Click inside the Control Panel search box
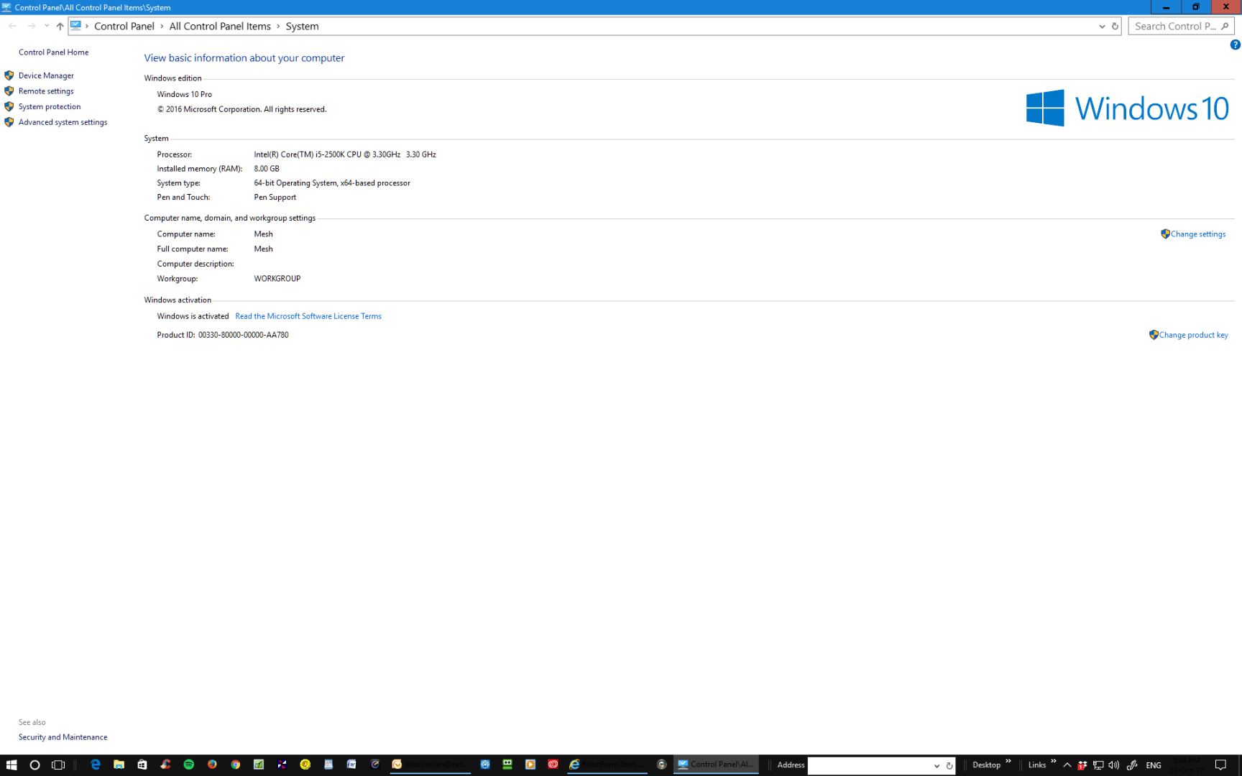 coord(1176,26)
